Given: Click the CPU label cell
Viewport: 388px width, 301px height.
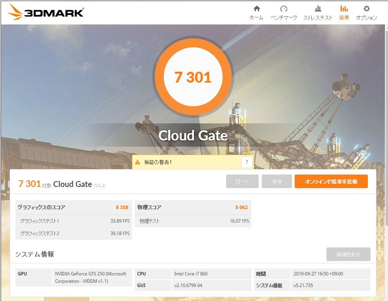Looking at the screenshot, I should [153, 274].
